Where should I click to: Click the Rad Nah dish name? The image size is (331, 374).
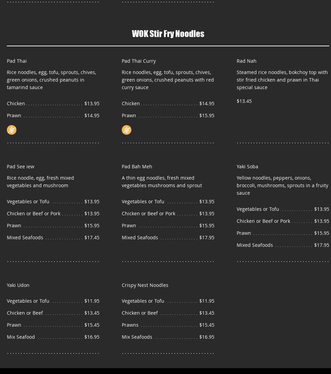246,61
